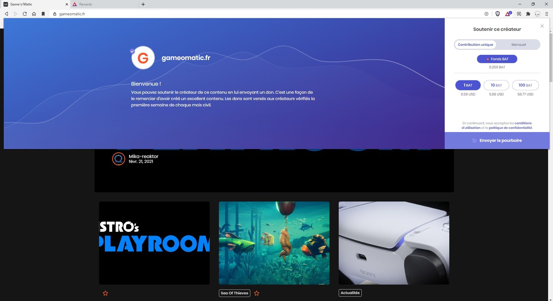The height and width of the screenshot is (301, 553).
Task: Open the politique de confidentialité link
Action: click(510, 128)
